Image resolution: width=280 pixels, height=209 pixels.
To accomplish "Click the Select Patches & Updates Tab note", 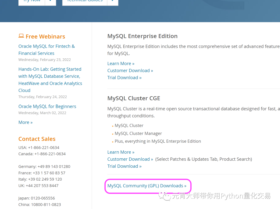I will pos(204,159).
